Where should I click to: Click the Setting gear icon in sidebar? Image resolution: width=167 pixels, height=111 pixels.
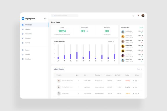(x=23, y=59)
